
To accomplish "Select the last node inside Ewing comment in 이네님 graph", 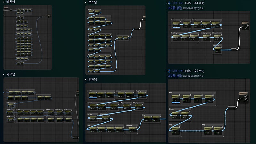I will point(218,131).
